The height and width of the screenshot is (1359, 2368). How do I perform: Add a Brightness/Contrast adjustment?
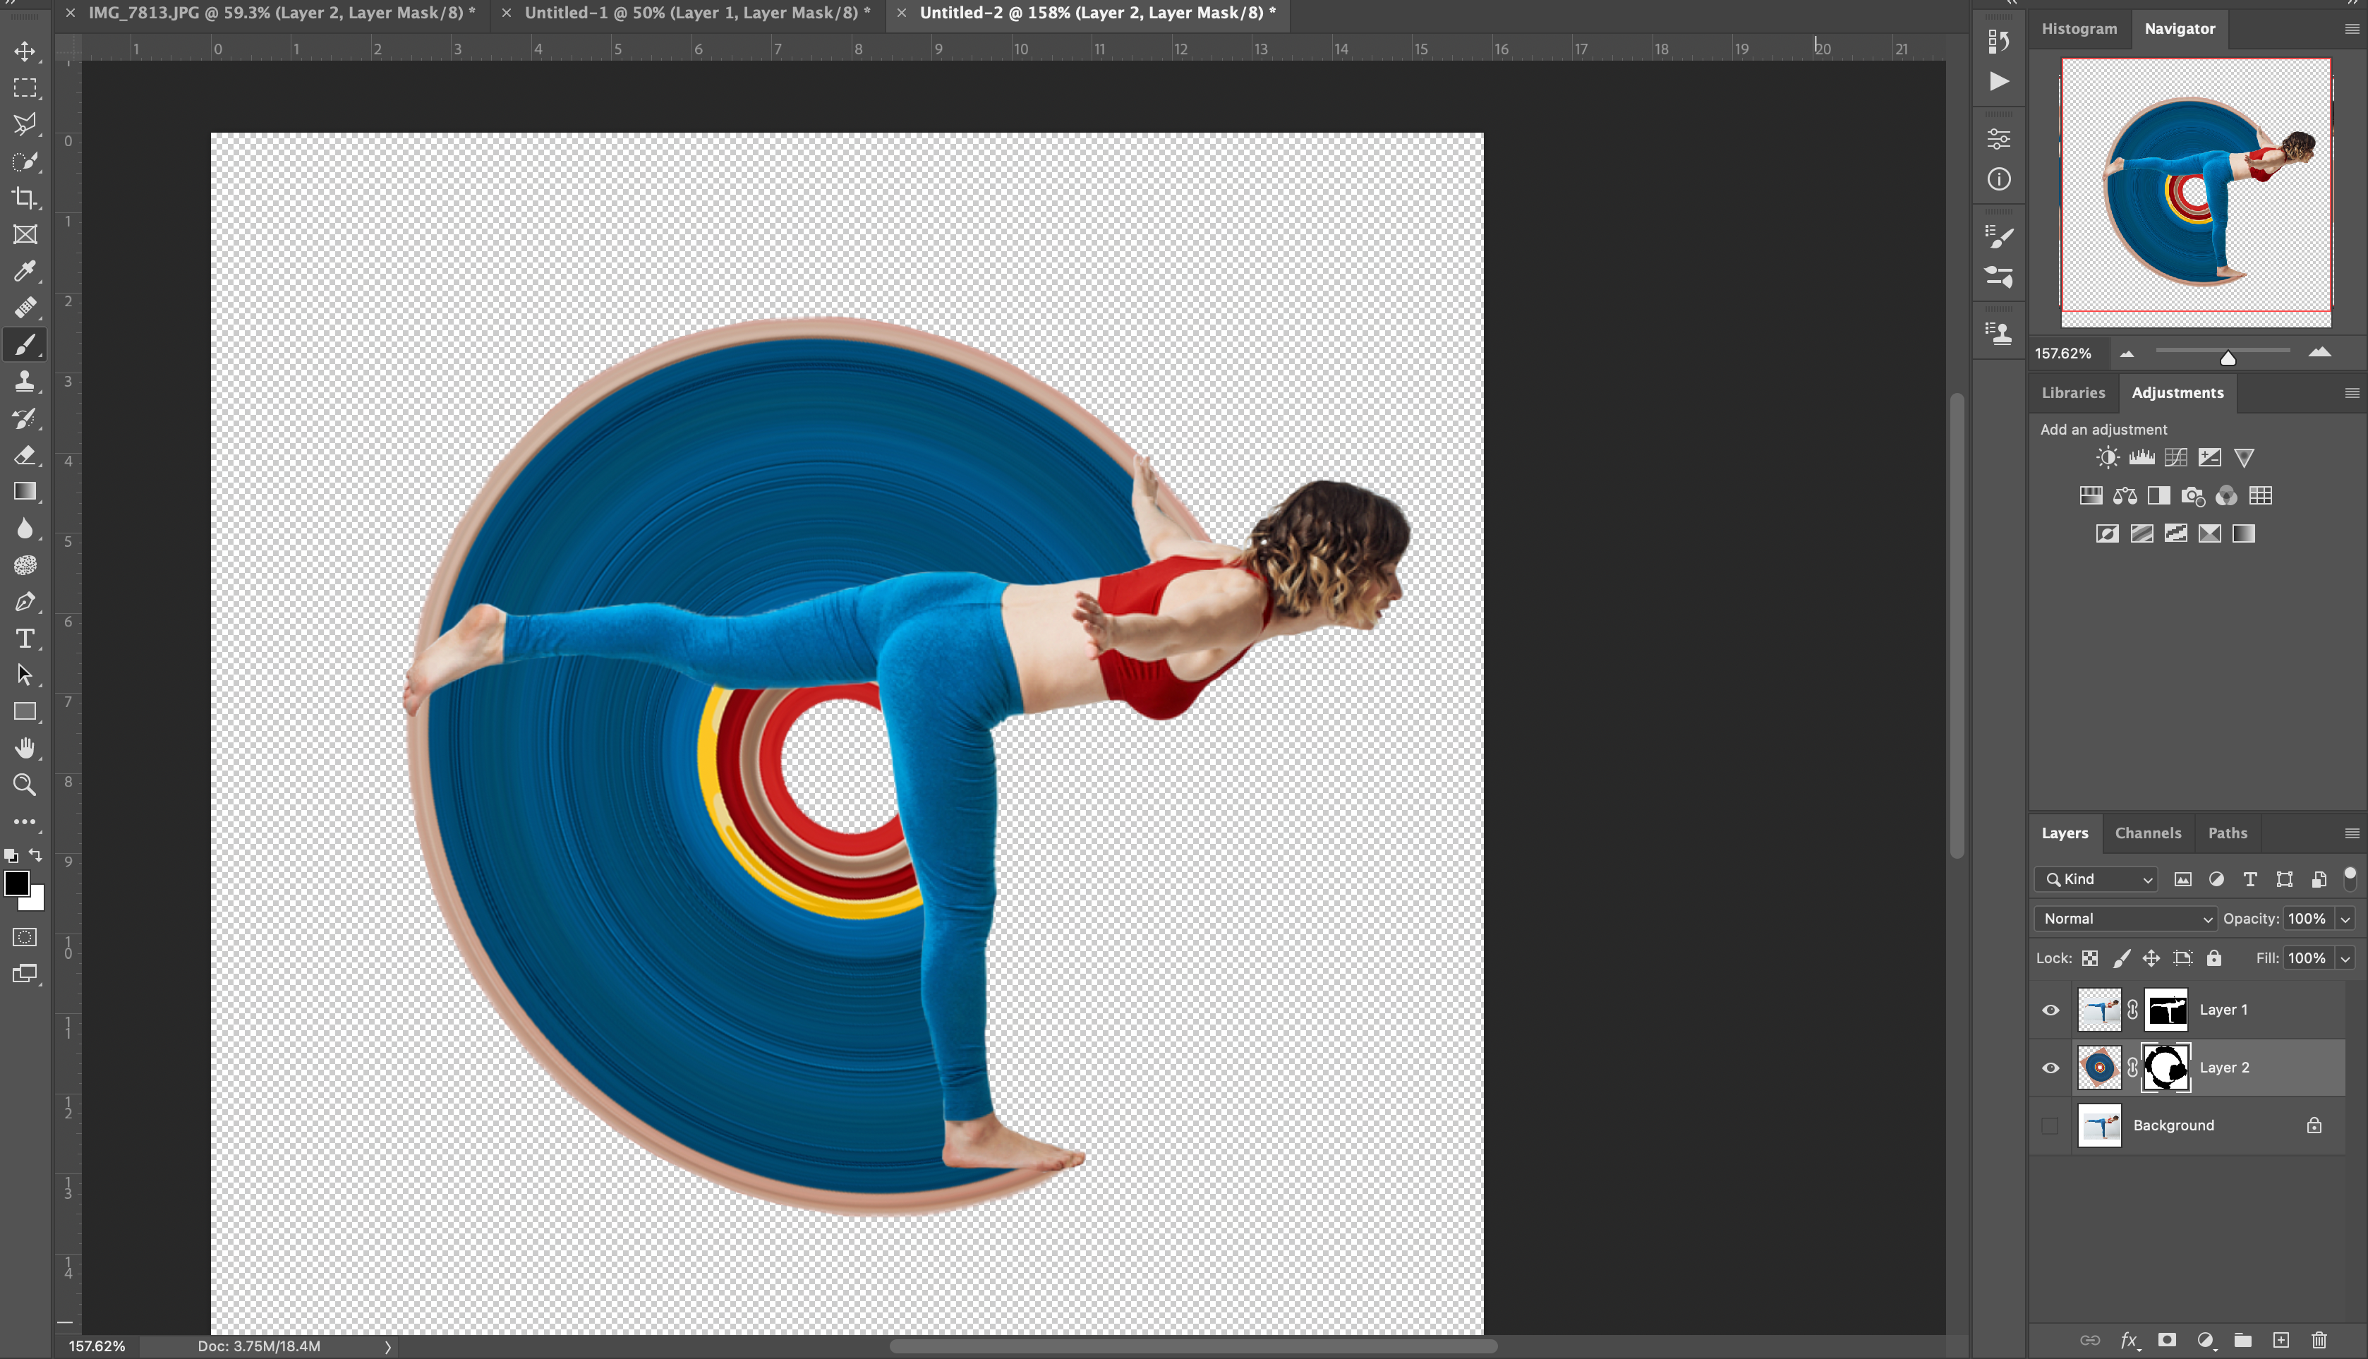coord(2108,457)
